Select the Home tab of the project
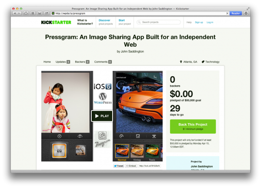Viewport: 261px width, 188px height. click(x=47, y=62)
